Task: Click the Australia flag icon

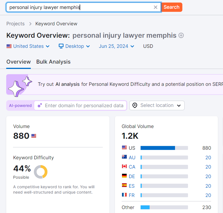Action: [x=124, y=157]
